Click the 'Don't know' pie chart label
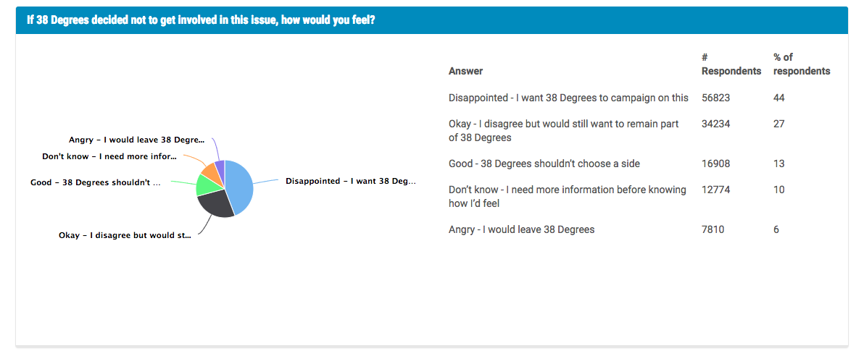 [x=109, y=156]
